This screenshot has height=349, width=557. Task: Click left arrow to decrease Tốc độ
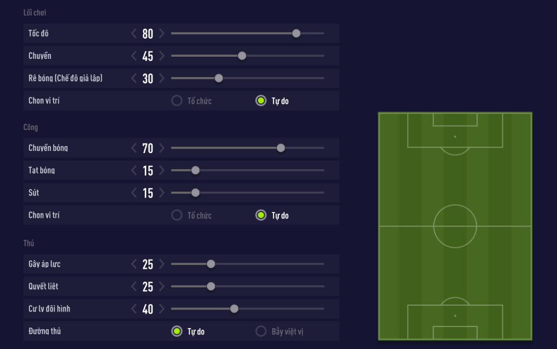[134, 33]
